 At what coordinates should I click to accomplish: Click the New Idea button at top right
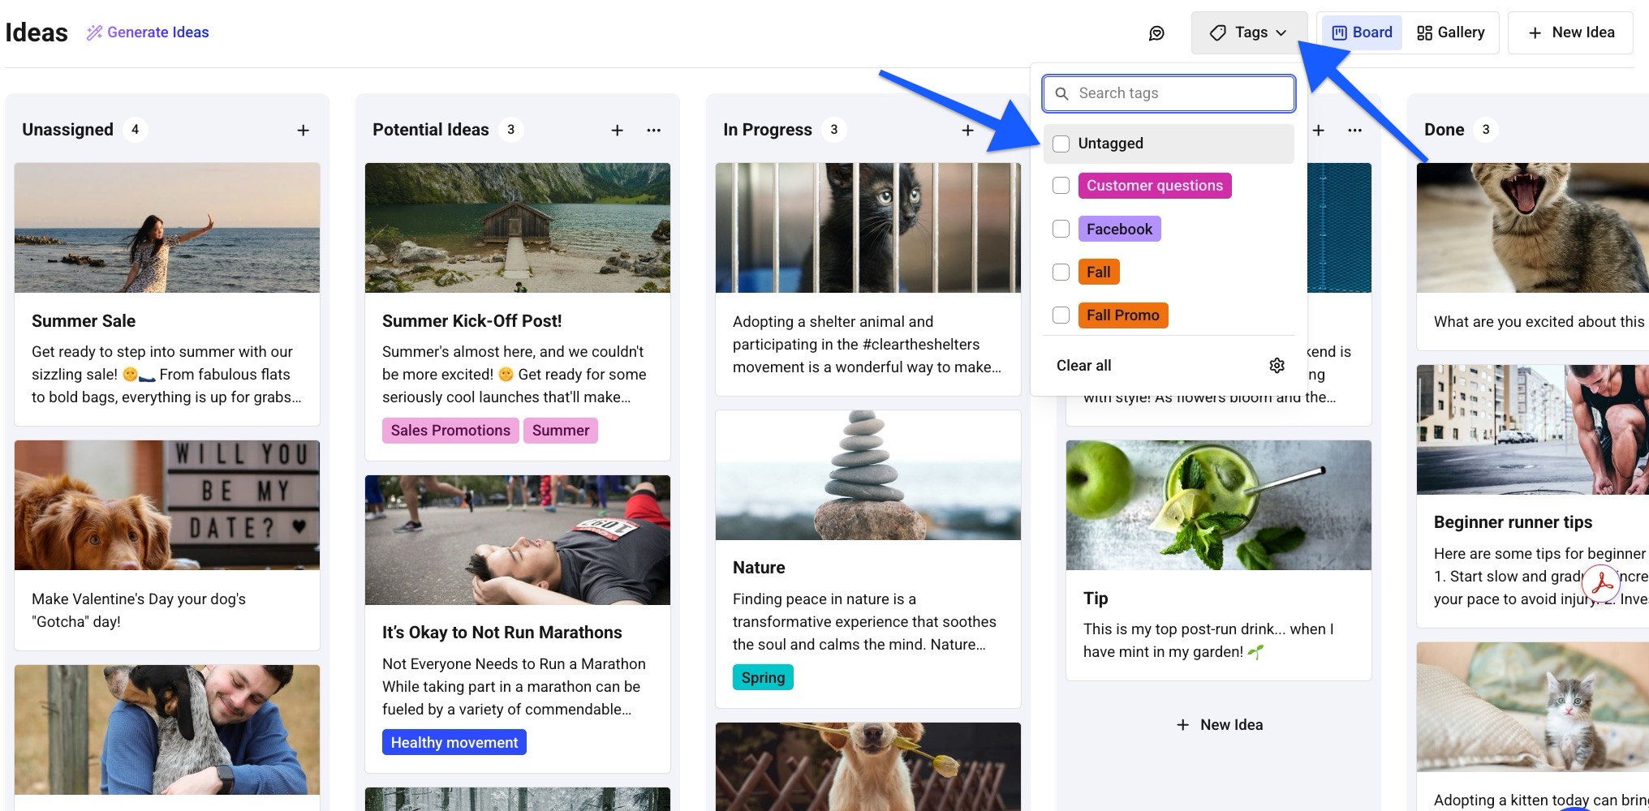point(1570,32)
